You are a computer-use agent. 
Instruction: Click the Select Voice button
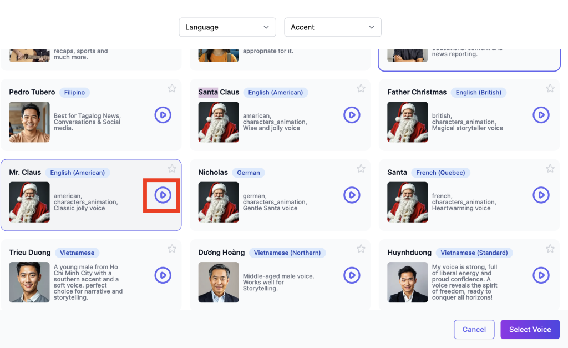[530, 329]
